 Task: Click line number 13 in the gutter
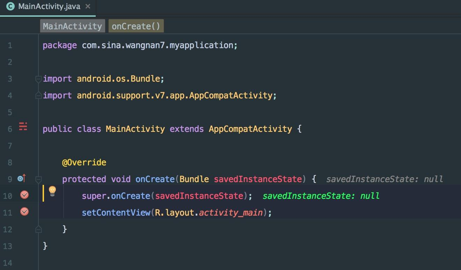click(7, 246)
